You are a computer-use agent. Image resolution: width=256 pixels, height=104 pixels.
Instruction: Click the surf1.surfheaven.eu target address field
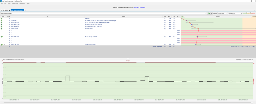pyautogui.click(x=103, y=13)
